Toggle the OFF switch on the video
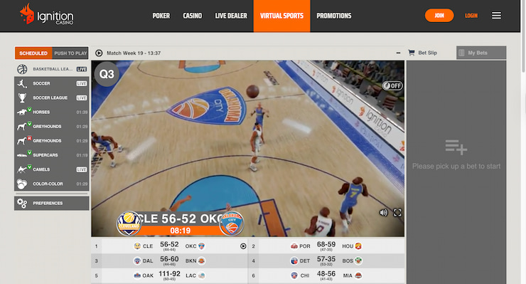Viewport: 526px width, 284px height. point(392,85)
